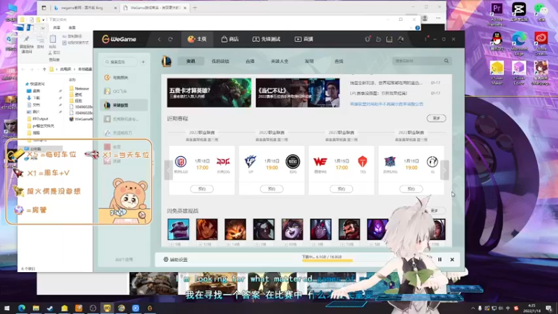
Task: Open Edge from the taskbar
Action: click(22, 308)
